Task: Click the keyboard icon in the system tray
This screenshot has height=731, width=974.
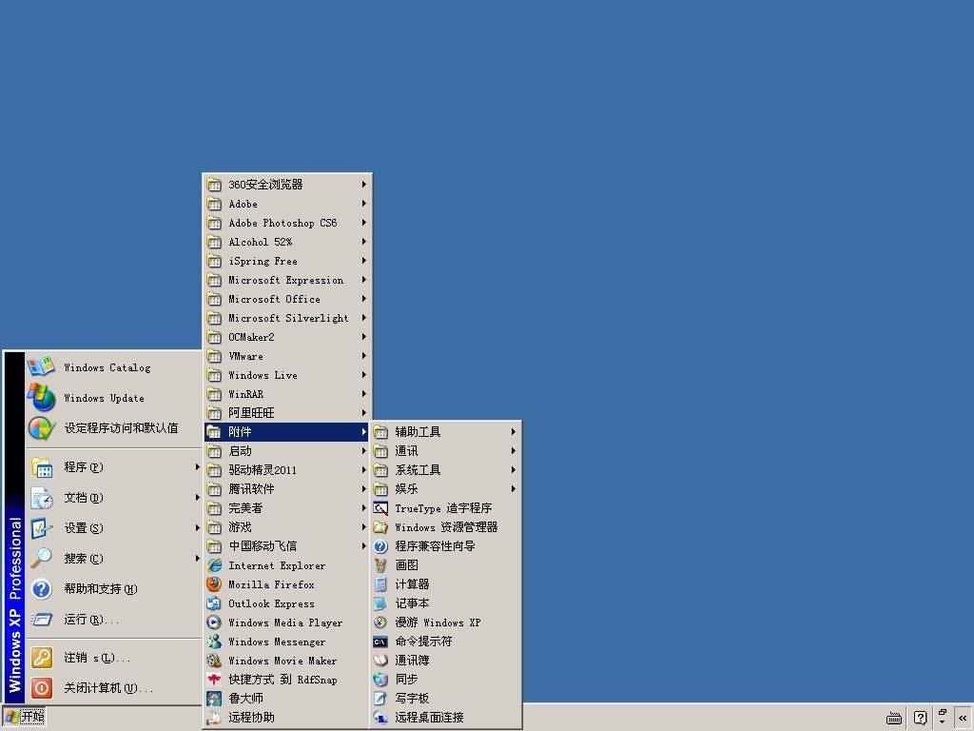Action: [894, 718]
